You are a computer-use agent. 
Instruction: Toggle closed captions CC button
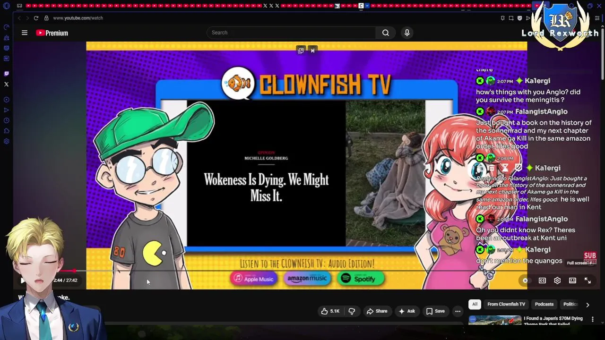click(542, 280)
